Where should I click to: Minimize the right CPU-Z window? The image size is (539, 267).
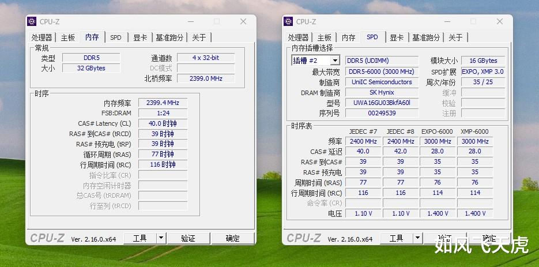click(x=447, y=21)
